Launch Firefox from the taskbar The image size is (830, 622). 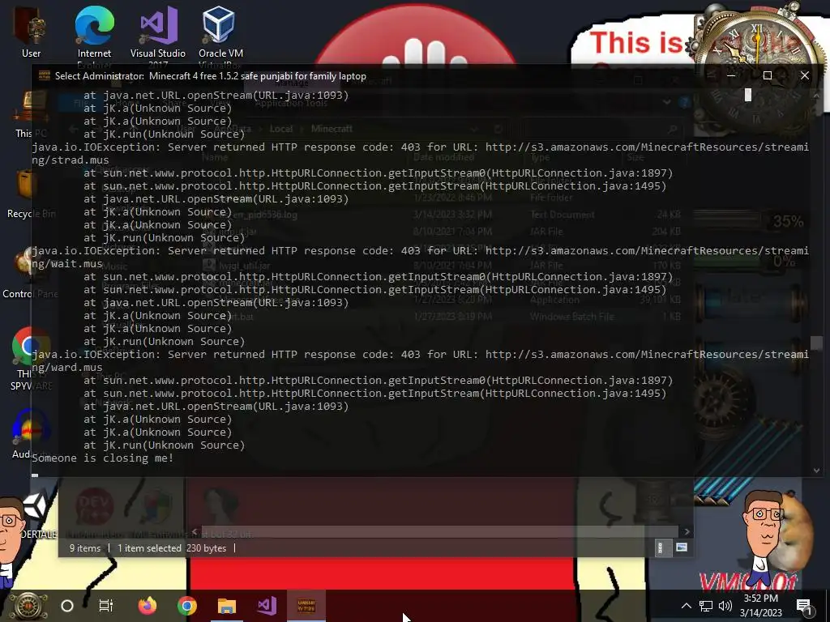click(x=148, y=606)
